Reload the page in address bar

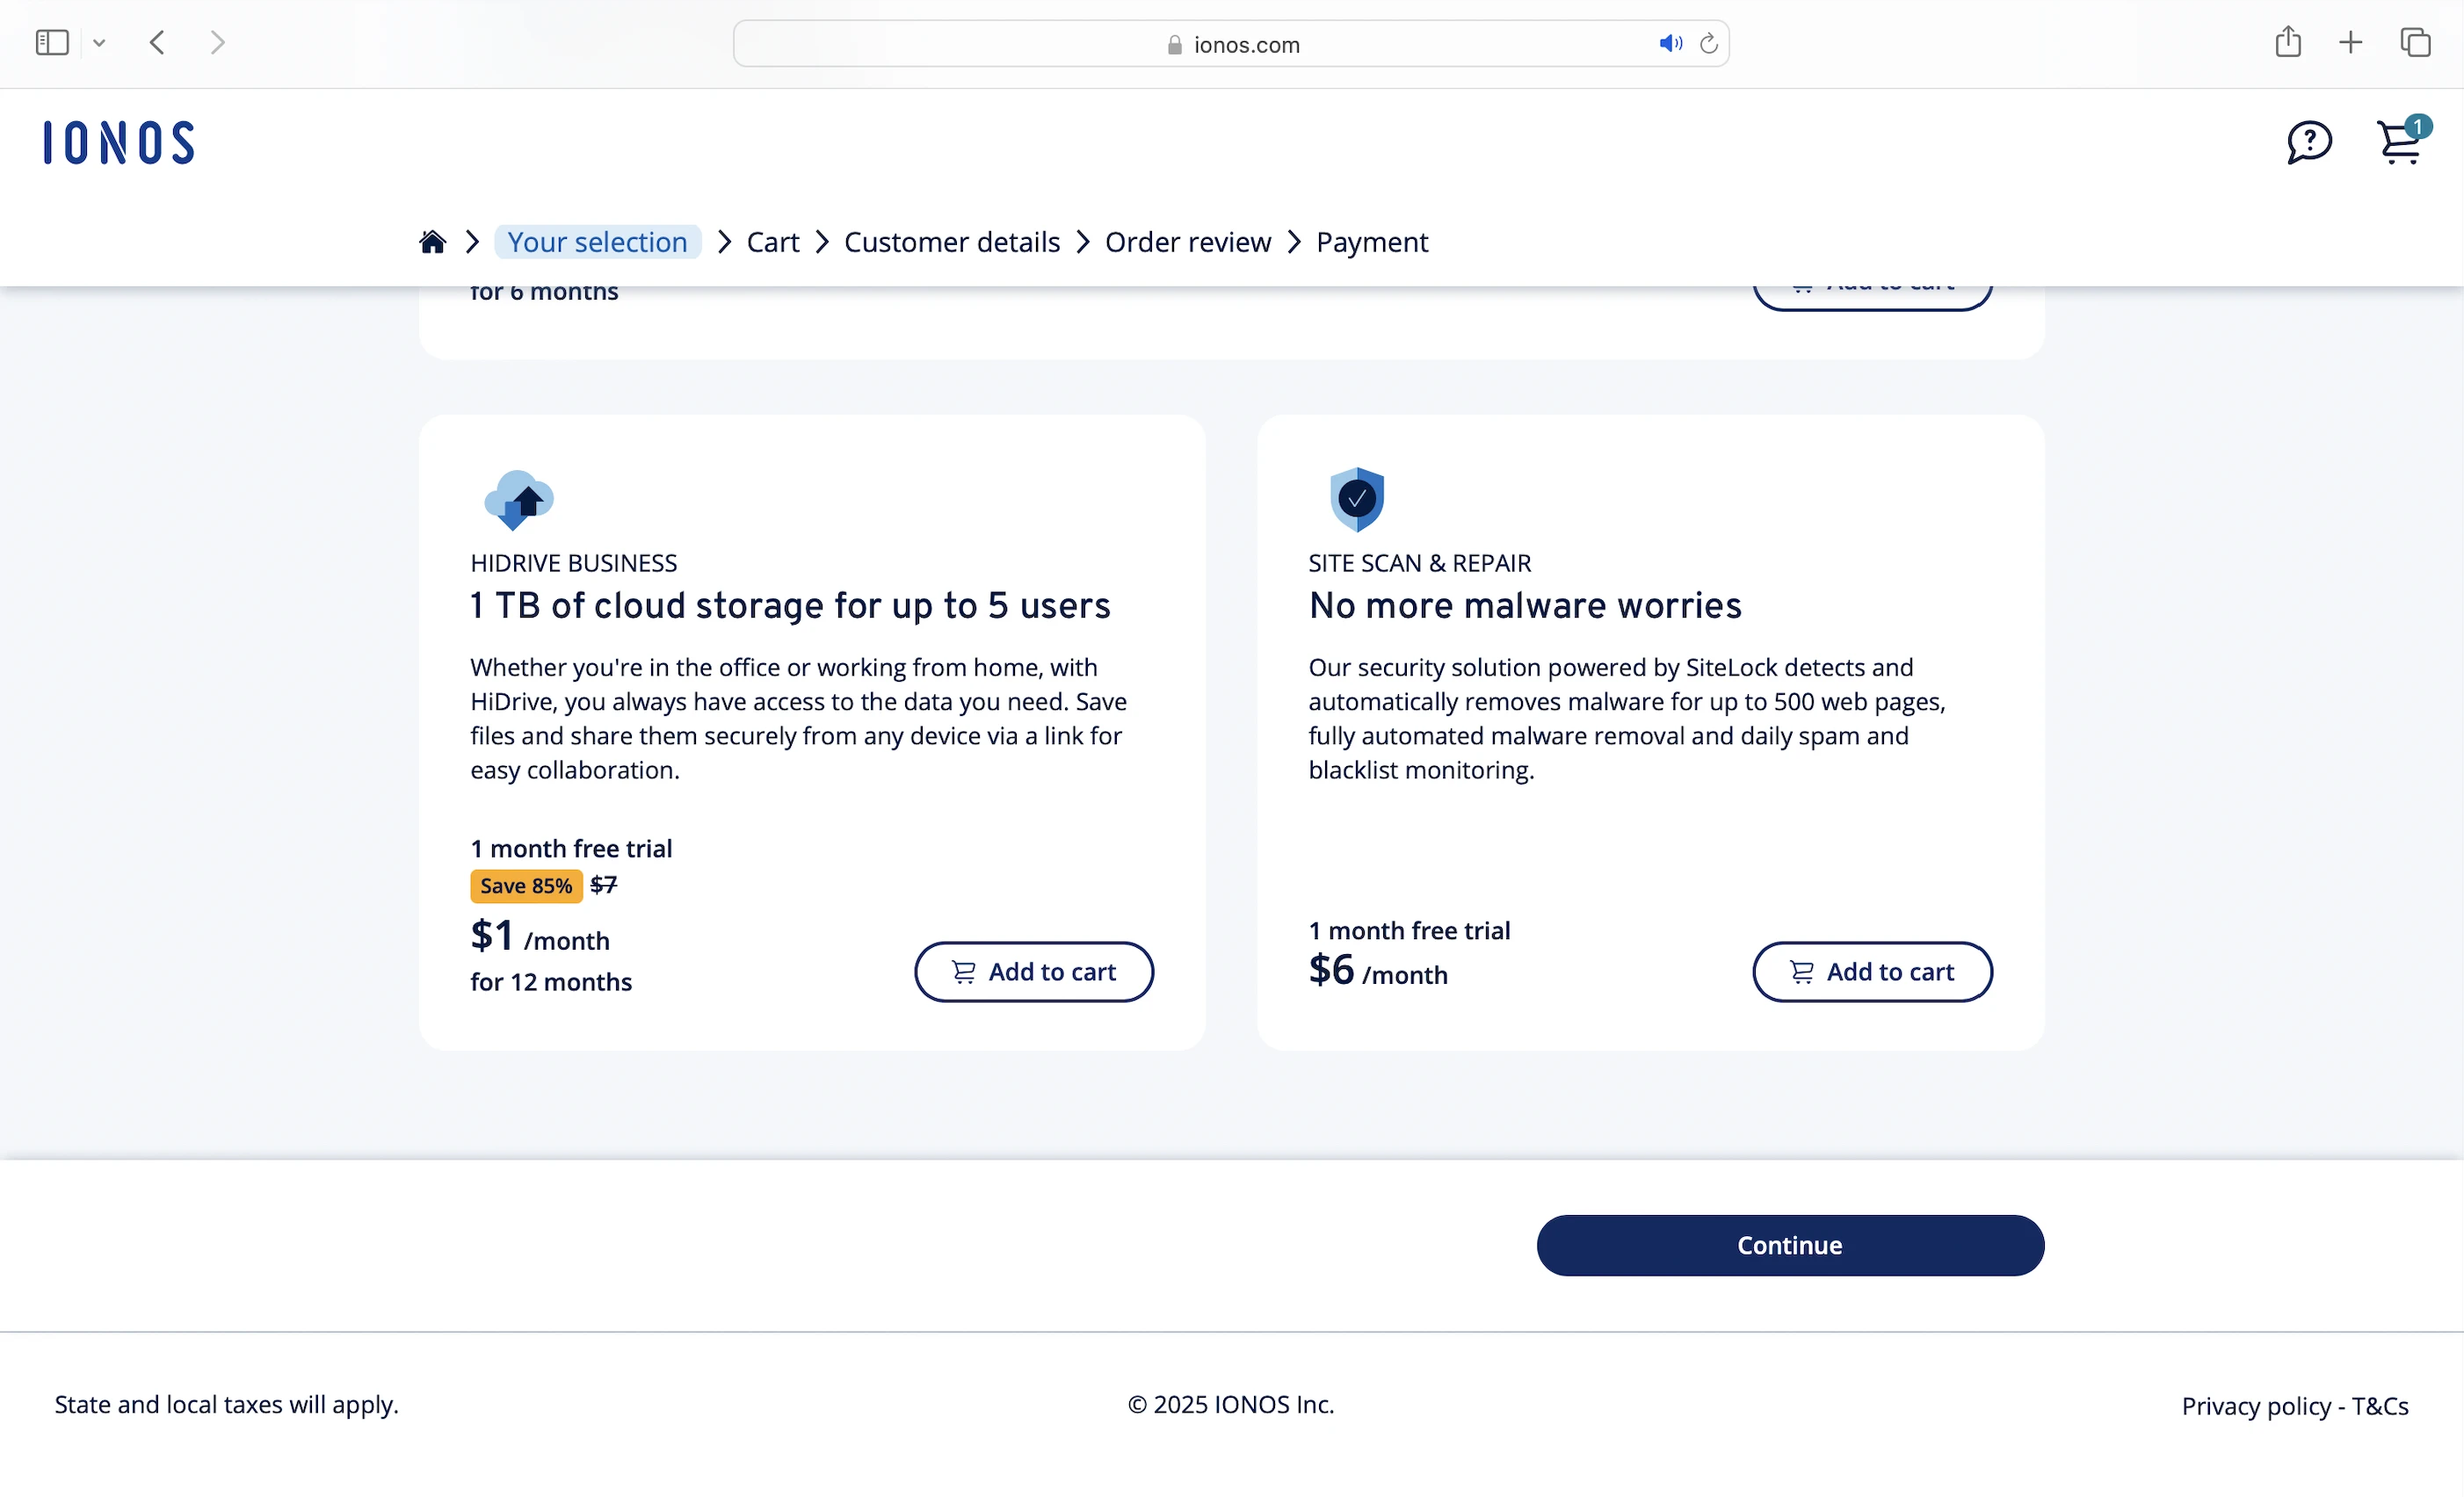[1709, 44]
